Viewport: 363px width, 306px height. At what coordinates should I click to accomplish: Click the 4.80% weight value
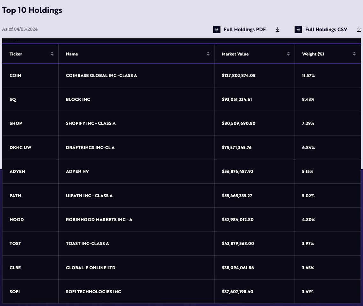[x=309, y=220]
